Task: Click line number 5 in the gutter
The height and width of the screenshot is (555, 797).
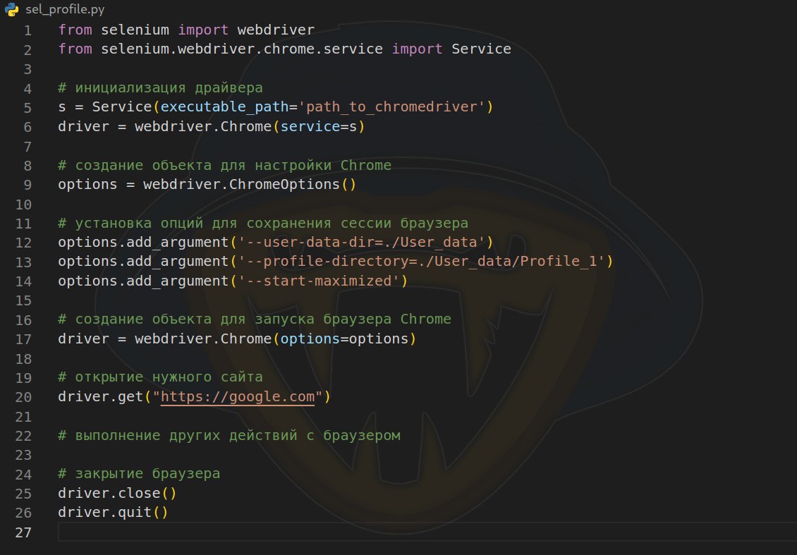Action: (28, 108)
